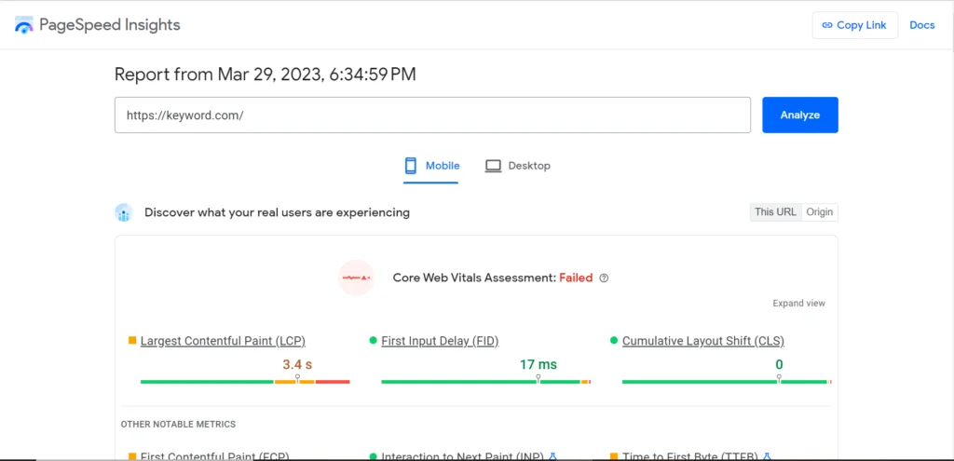
Task: Click the Analyze button
Action: 800,115
